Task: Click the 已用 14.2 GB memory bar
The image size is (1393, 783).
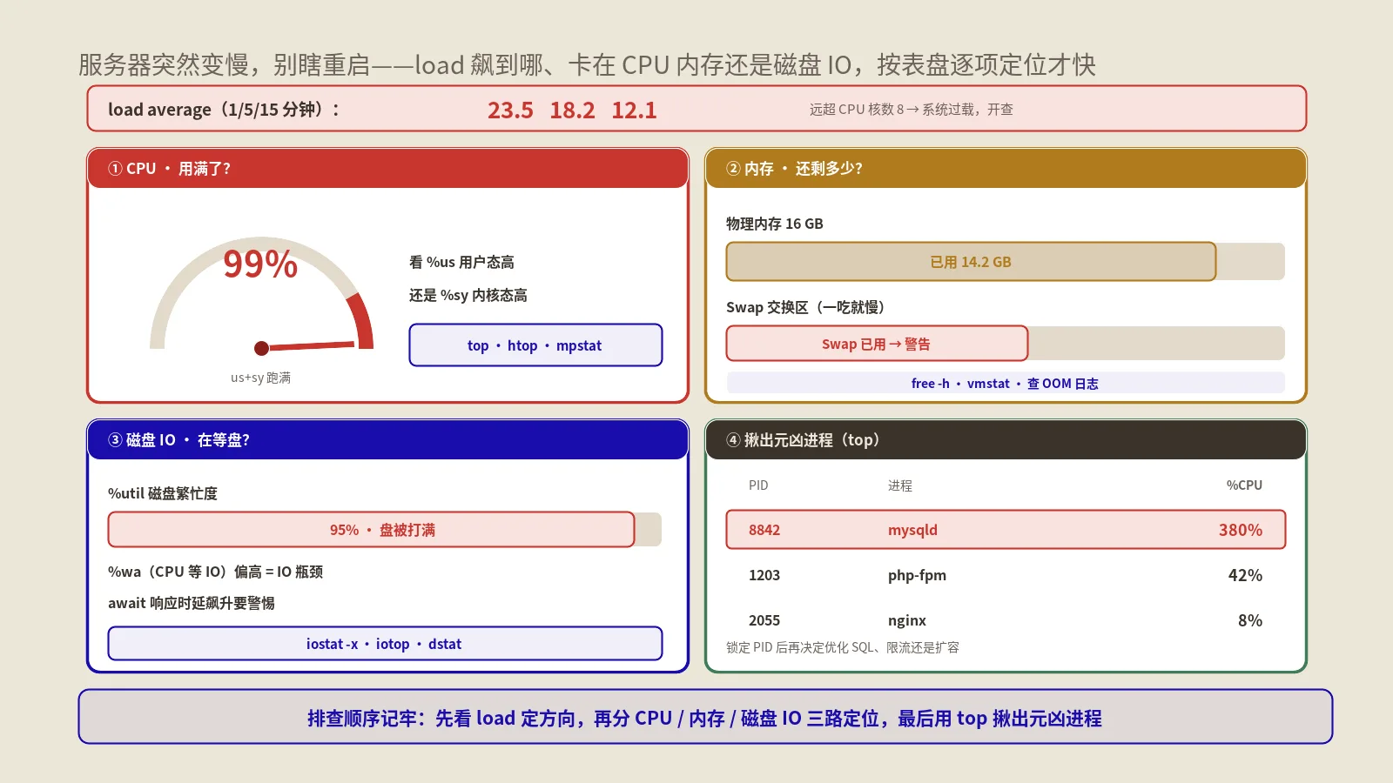Action: tap(971, 262)
